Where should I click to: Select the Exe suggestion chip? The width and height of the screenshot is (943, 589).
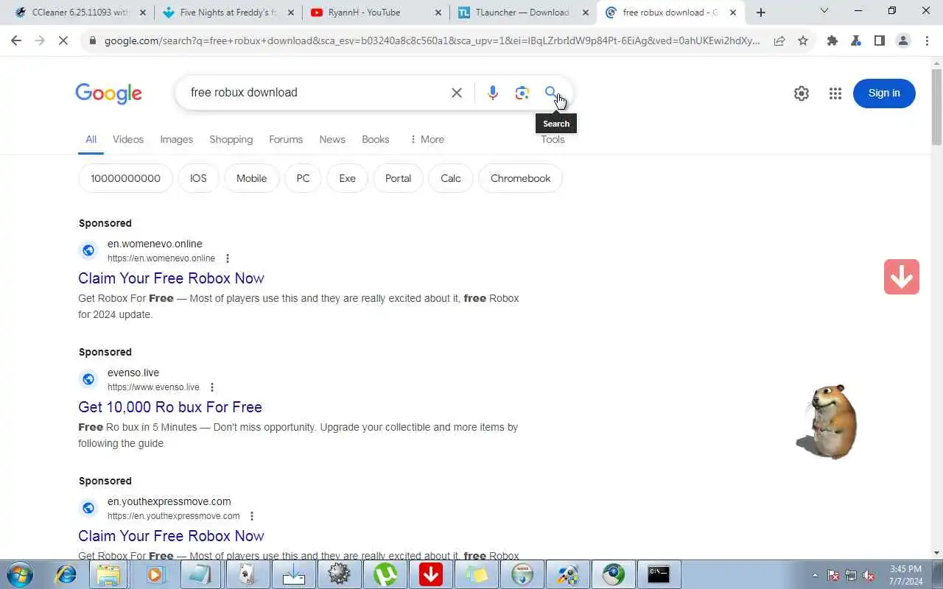tap(347, 178)
